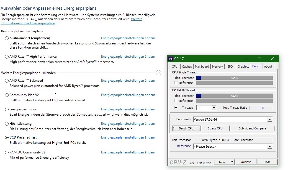Viewport: 293px width, 170px height.
Task: View the Graphics tab
Action: point(243,67)
